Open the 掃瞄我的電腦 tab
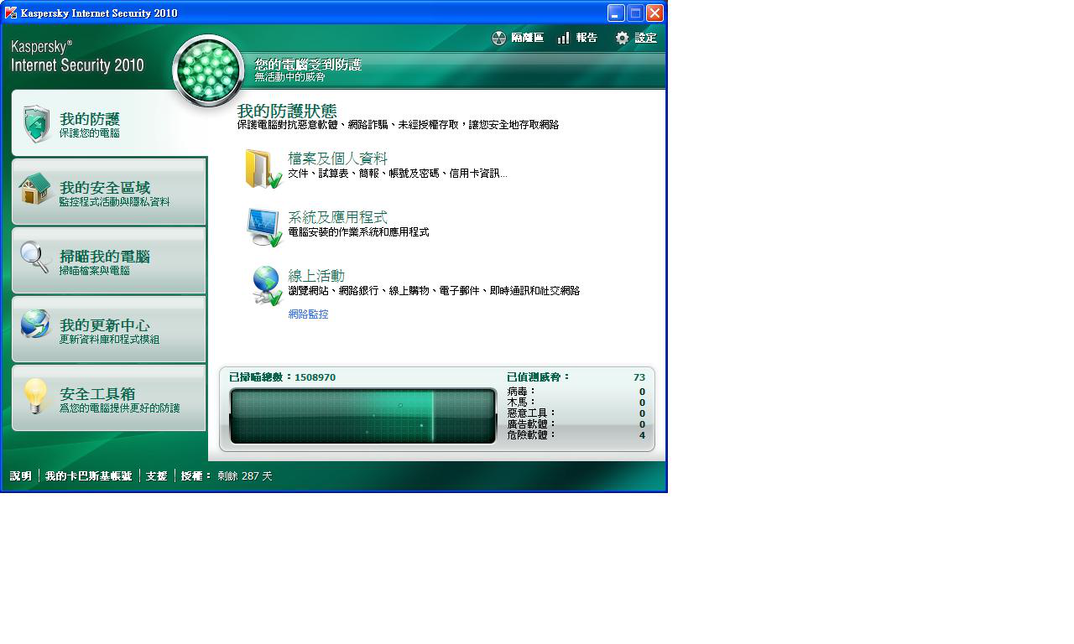1074x644 pixels. pos(109,260)
